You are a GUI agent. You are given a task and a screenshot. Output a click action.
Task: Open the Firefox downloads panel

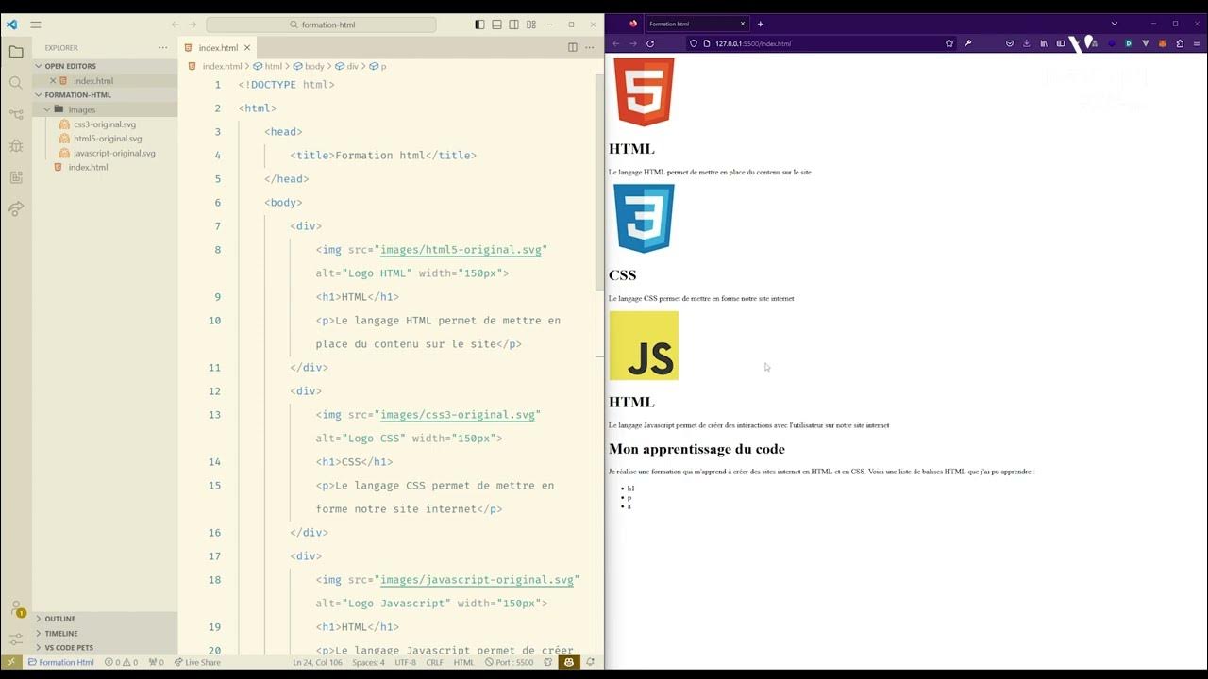[1027, 43]
